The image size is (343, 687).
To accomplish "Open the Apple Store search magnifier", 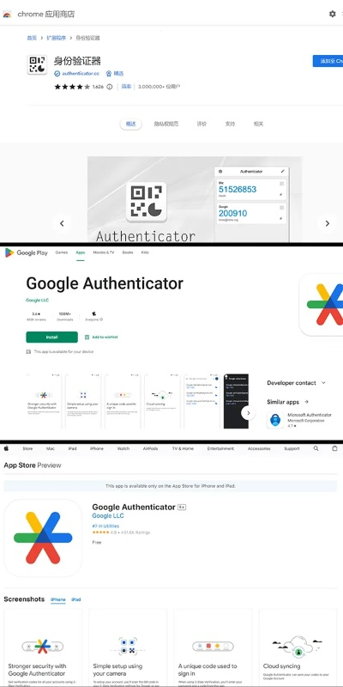I will tap(316, 448).
